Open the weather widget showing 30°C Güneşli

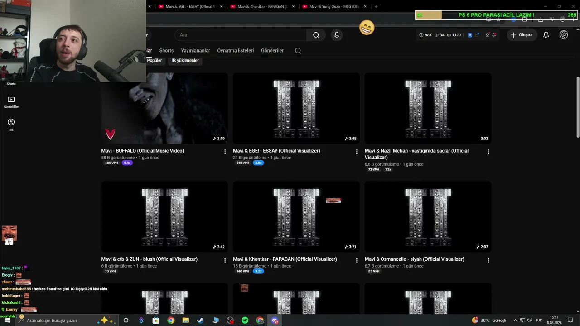tap(489, 321)
